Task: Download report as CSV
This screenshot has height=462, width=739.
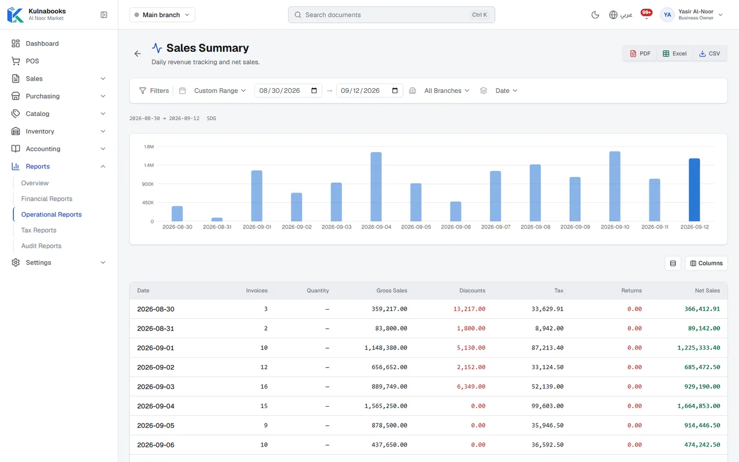Action: [x=709, y=53]
